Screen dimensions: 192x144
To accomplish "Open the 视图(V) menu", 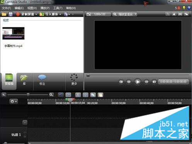I will pyautogui.click(x=32, y=8).
